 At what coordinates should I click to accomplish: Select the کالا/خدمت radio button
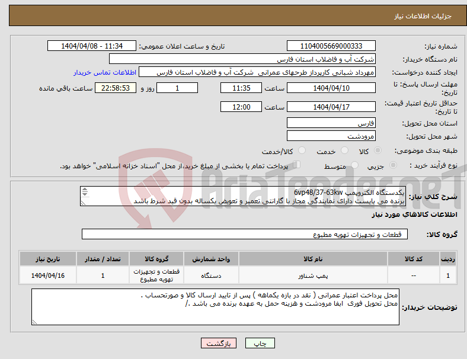tap(302, 150)
